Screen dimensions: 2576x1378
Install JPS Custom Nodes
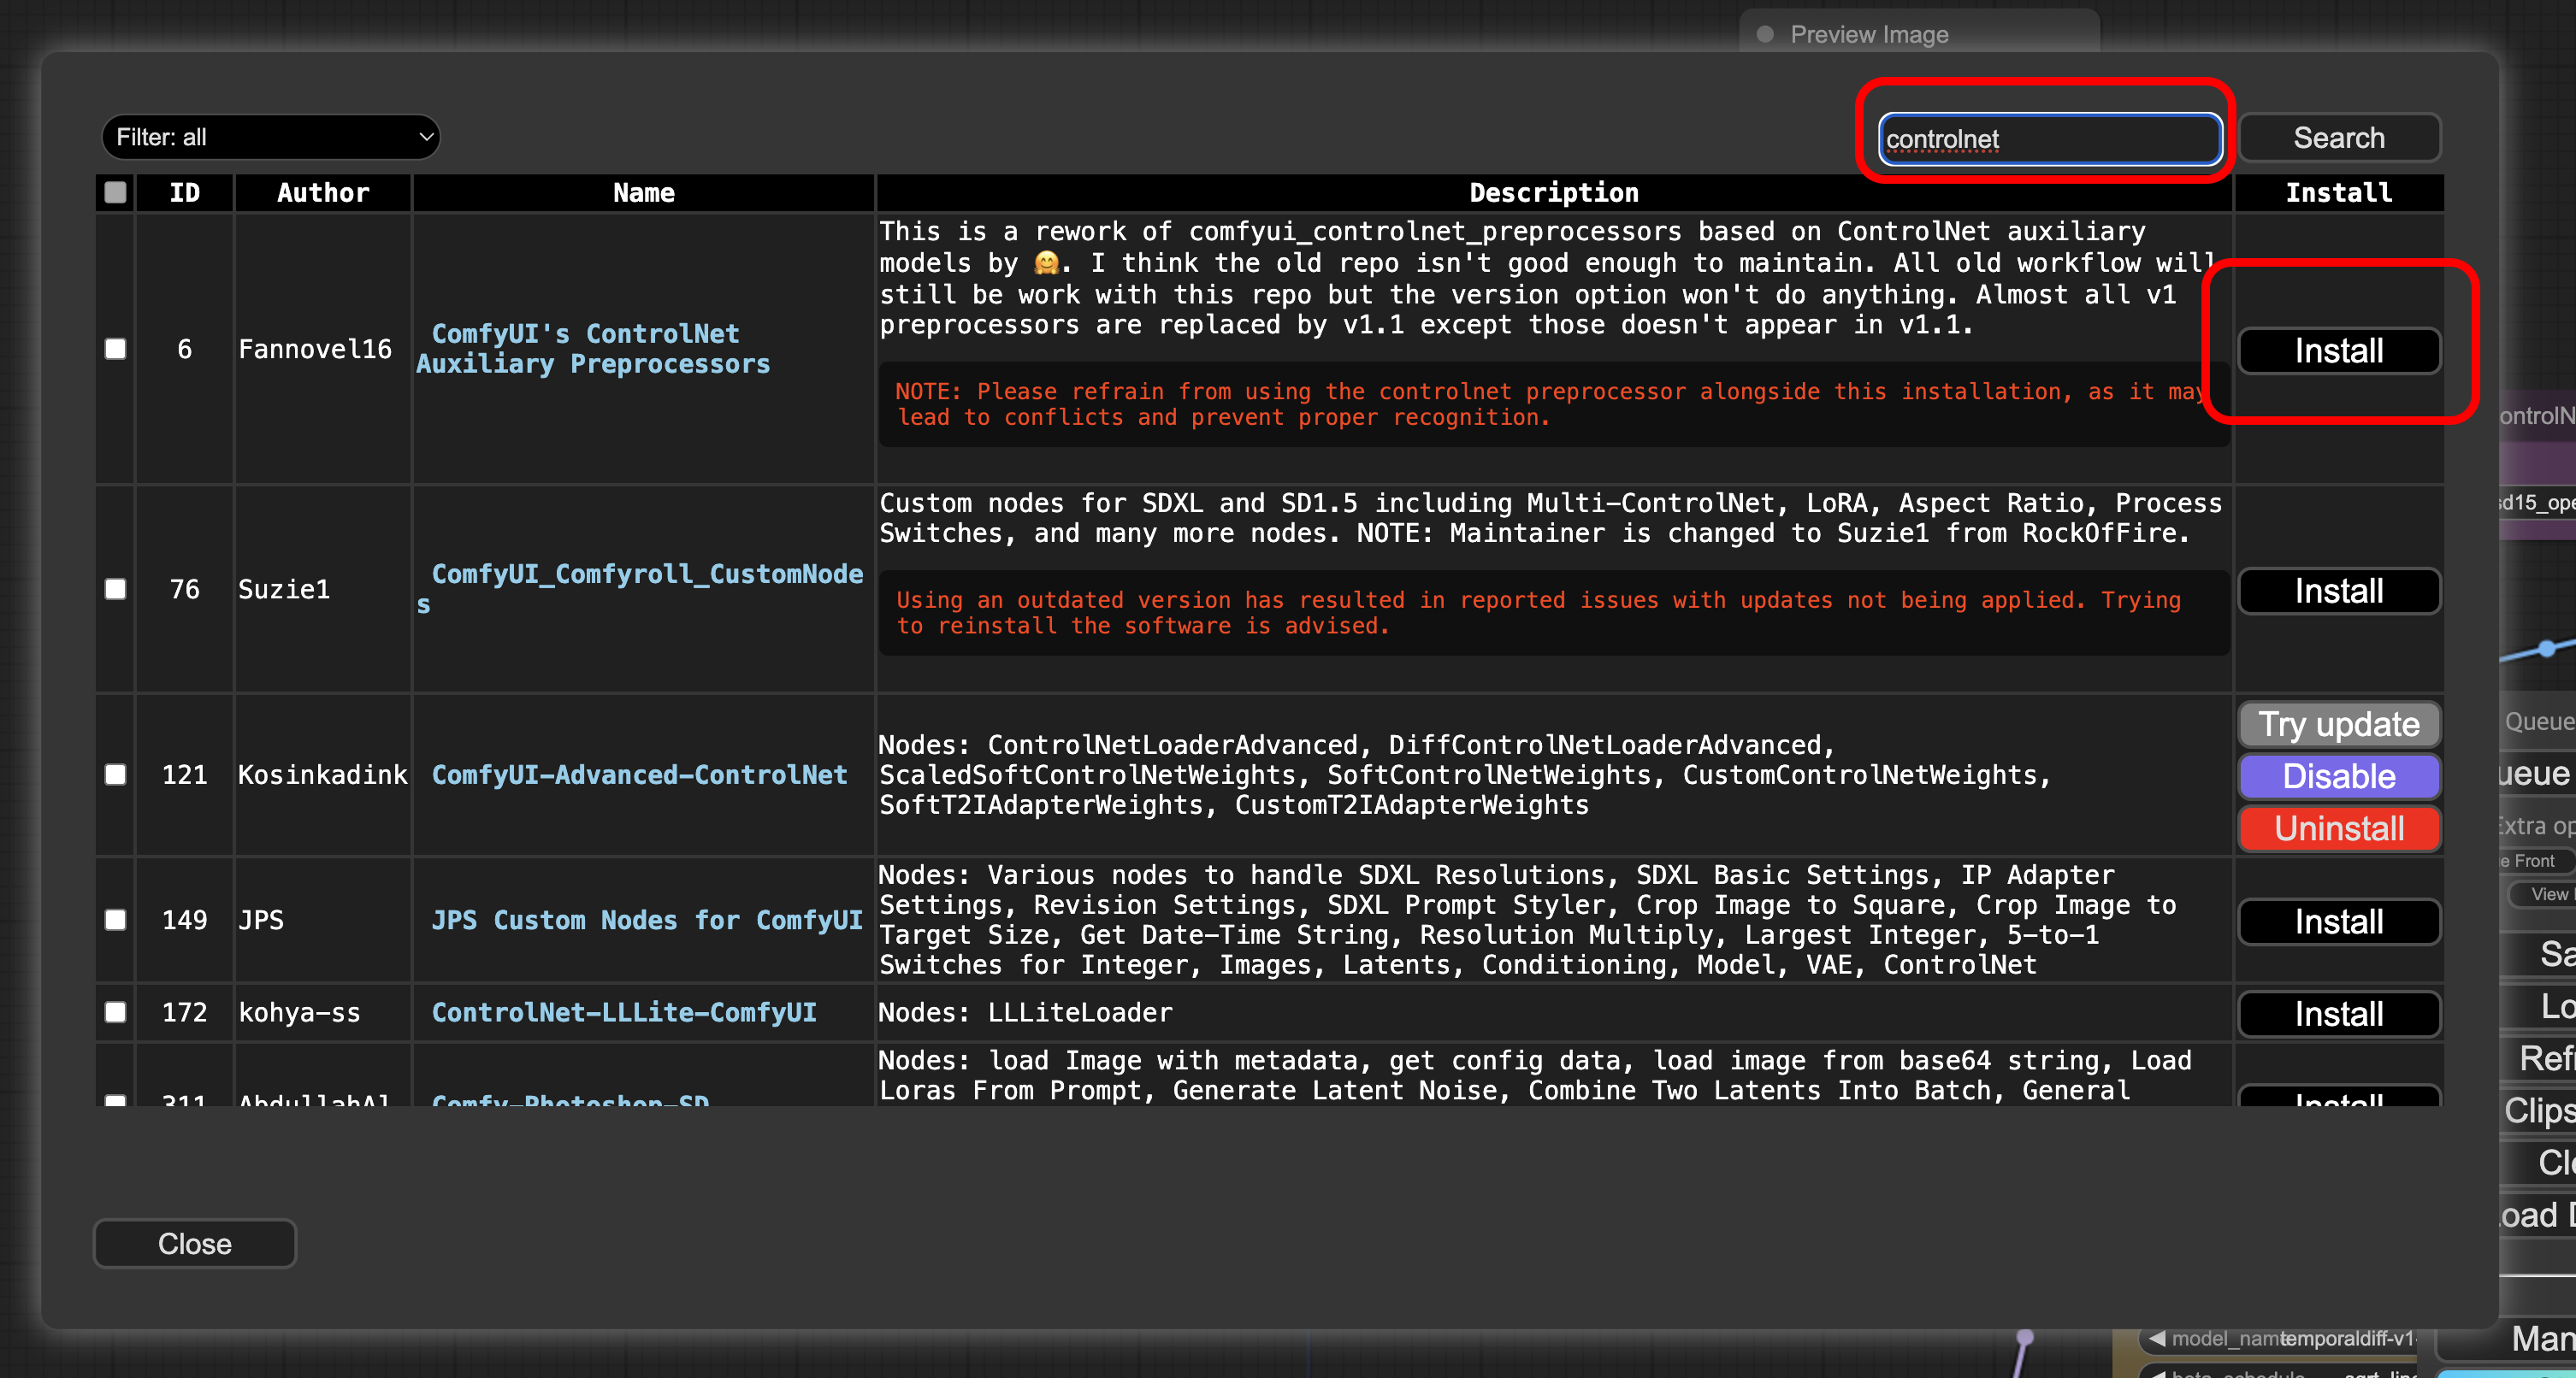(2338, 922)
